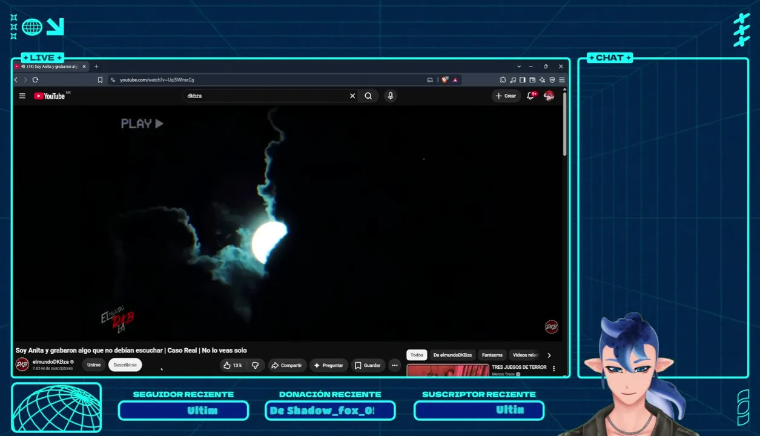Image resolution: width=760 pixels, height=436 pixels.
Task: Select the Videos relacionados filter chip
Action: click(x=525, y=355)
